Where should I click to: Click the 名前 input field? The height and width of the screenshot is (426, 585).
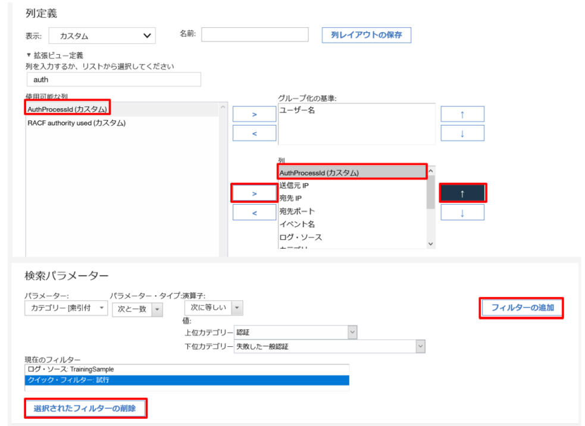[255, 35]
